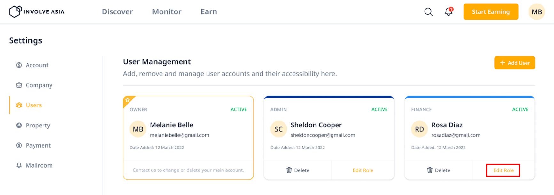This screenshot has width=554, height=195.
Task: Click Melanie Belle's MB avatar on card
Action: [138, 129]
